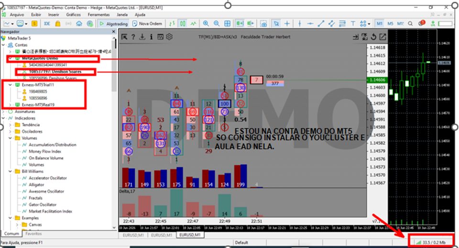
Task: Take a chart screenshot with camera icon
Action: 263,24
